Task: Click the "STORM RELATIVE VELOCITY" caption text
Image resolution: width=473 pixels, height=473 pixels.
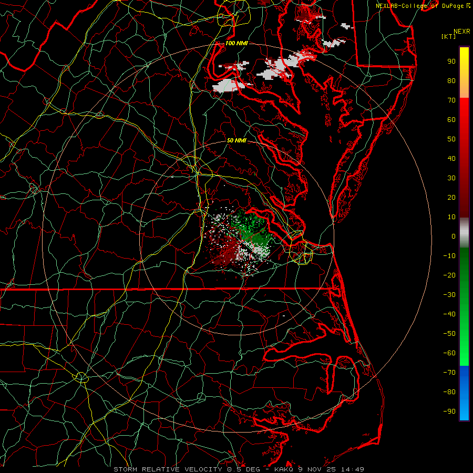Action: 168,469
